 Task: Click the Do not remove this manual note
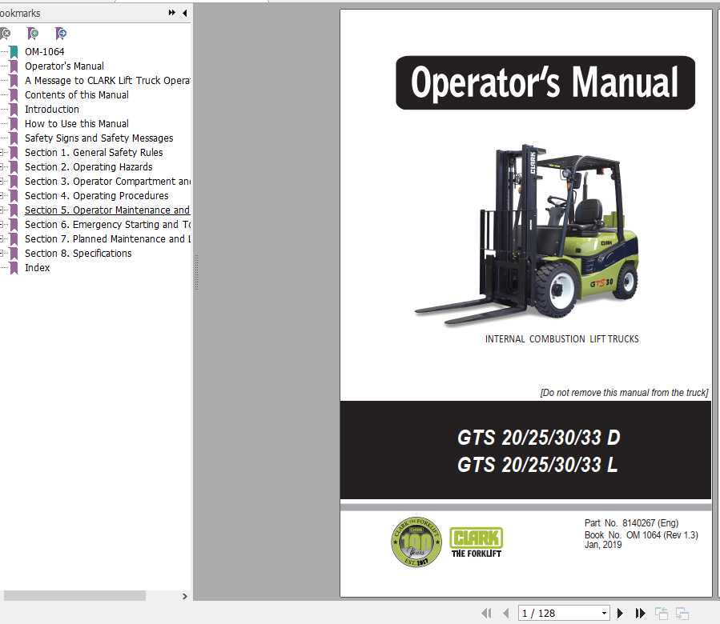(624, 393)
